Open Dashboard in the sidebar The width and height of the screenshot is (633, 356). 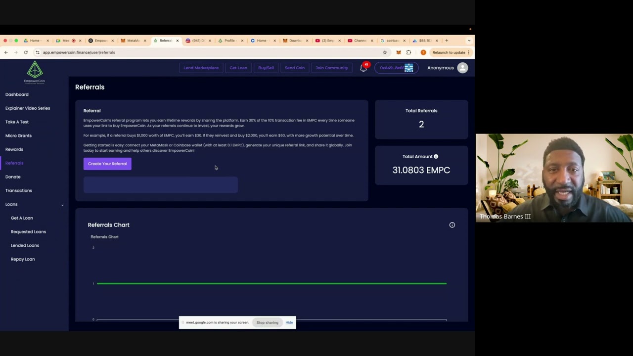pyautogui.click(x=17, y=94)
